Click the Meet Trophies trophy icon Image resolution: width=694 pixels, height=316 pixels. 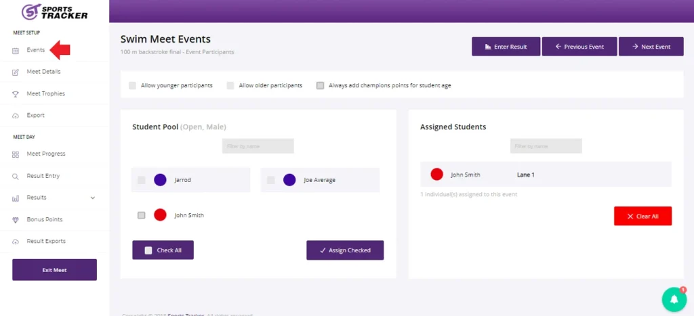tap(16, 94)
